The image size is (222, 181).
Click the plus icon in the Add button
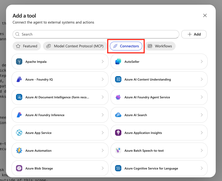[x=189, y=34]
